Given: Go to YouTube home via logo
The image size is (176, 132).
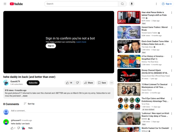Looking at the screenshot, I should click(16, 4).
